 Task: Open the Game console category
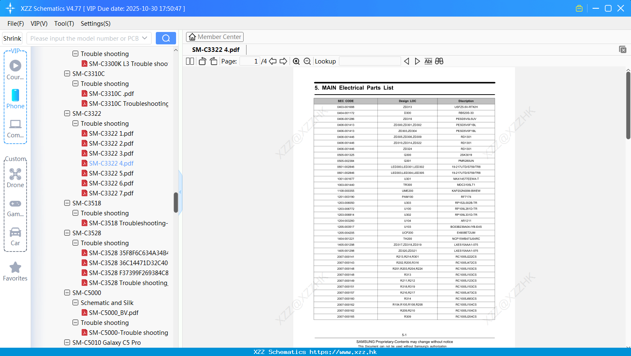click(15, 208)
